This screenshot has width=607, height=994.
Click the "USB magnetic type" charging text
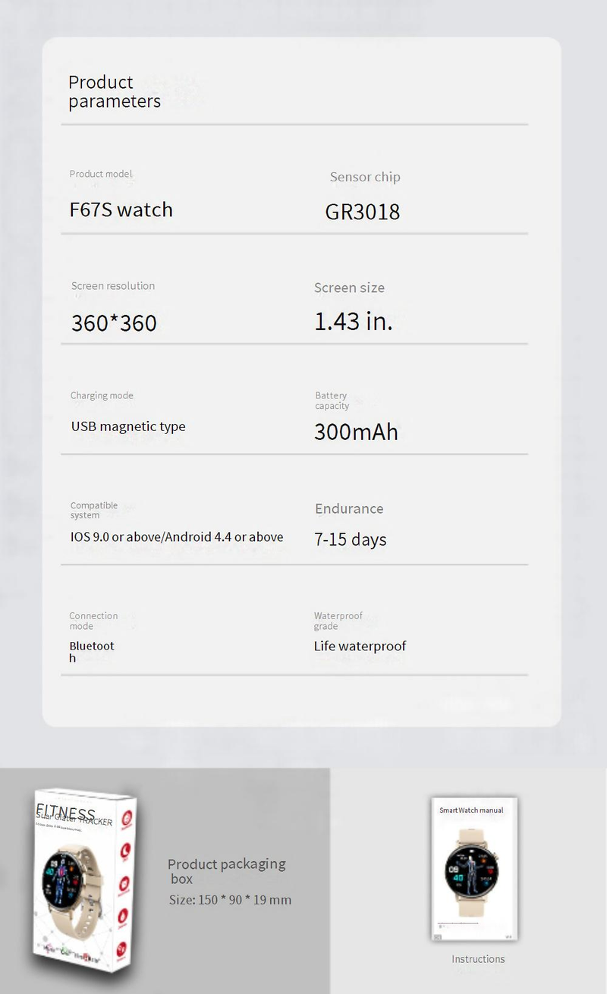tap(128, 426)
